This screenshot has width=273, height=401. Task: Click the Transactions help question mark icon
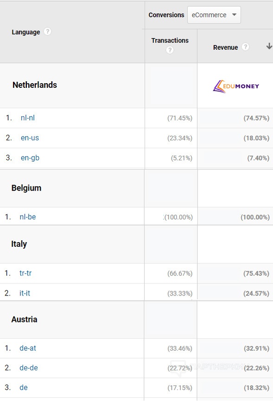(x=170, y=50)
